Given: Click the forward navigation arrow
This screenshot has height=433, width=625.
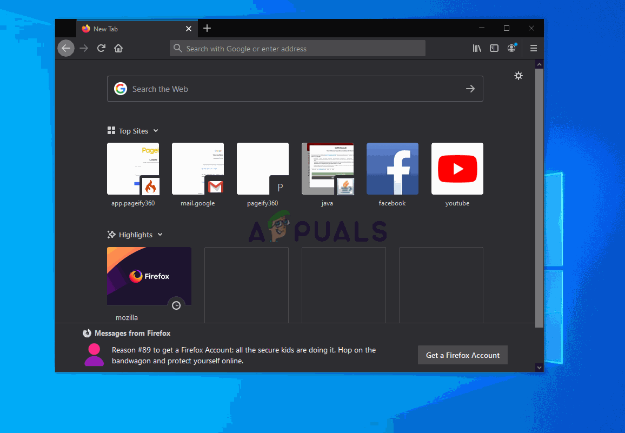Looking at the screenshot, I should (x=84, y=48).
